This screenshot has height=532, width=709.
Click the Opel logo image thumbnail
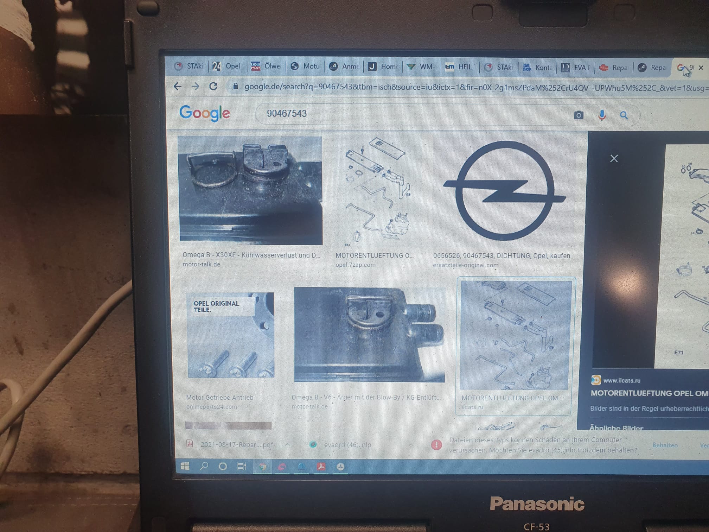tap(504, 191)
